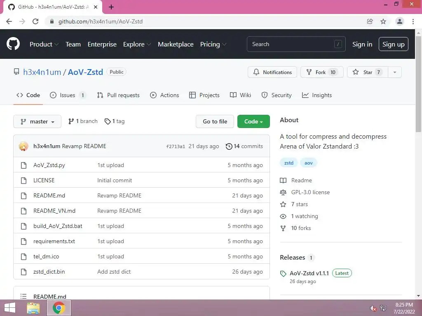The image size is (422, 316).
Task: Open the 14 commits history link
Action: [x=244, y=146]
